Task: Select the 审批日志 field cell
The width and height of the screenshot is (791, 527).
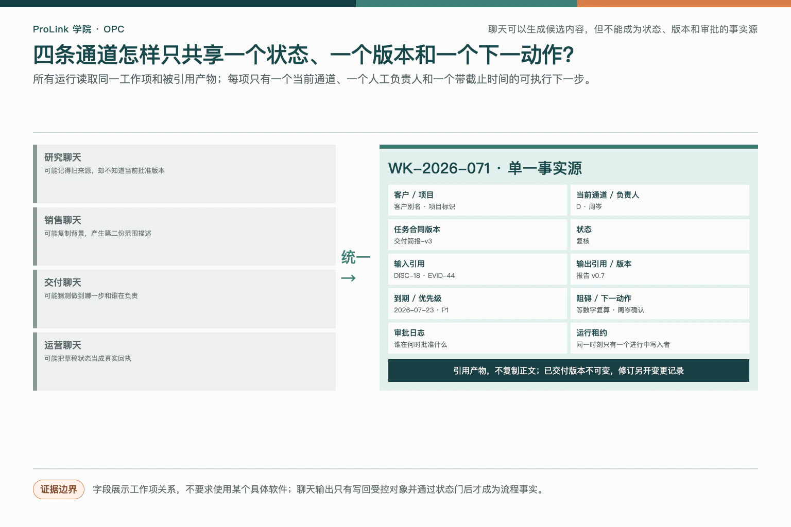Action: click(x=477, y=338)
